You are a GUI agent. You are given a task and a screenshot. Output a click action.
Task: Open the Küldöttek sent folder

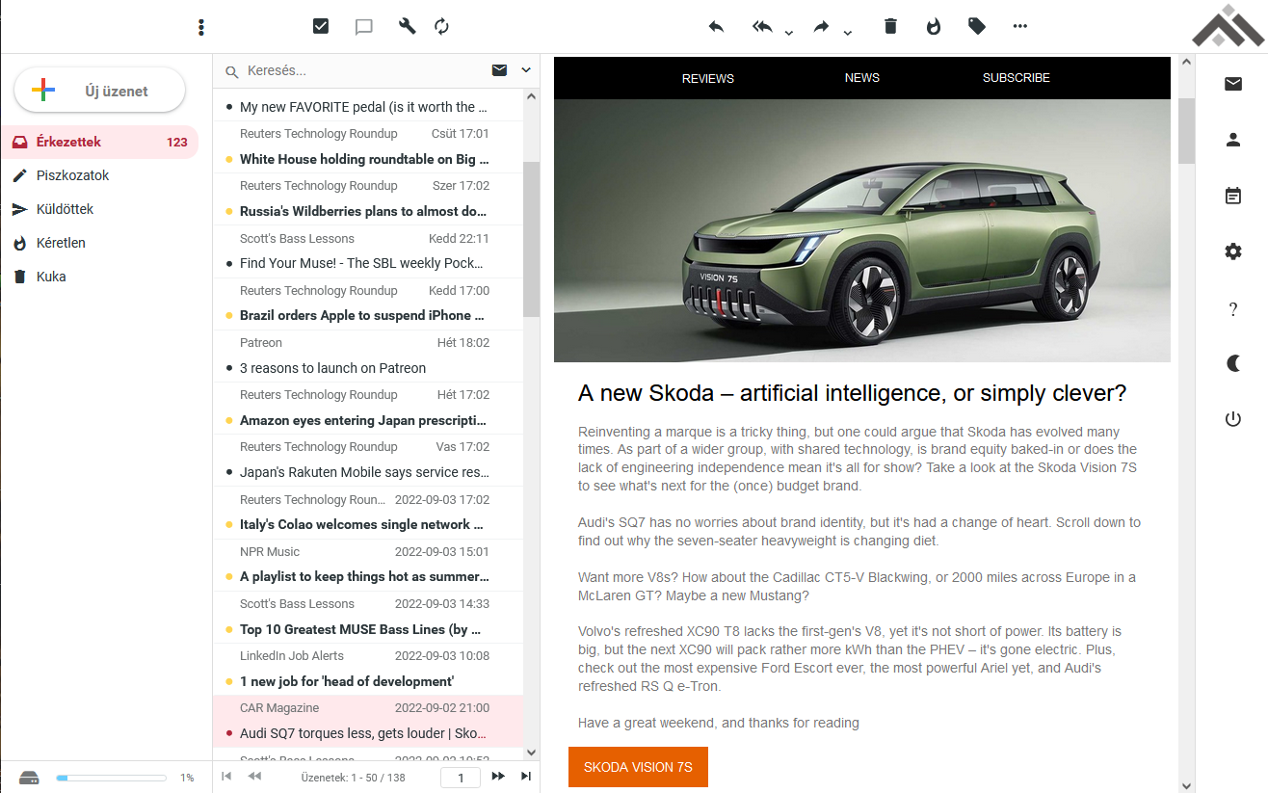[99, 209]
